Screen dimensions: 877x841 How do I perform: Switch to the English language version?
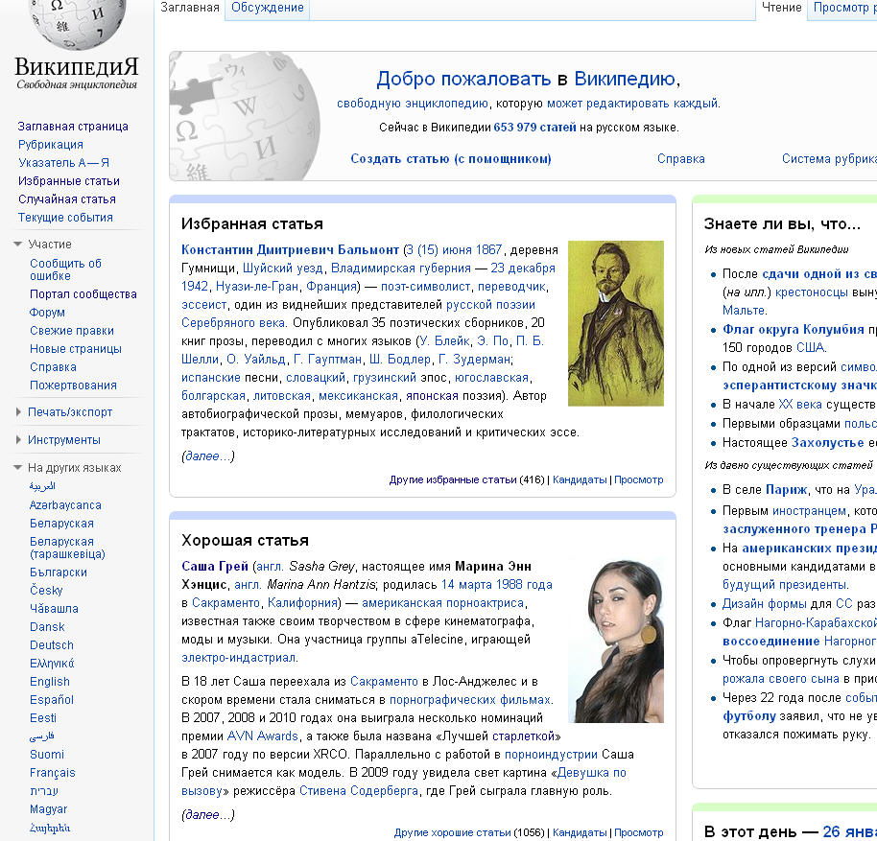[x=50, y=682]
